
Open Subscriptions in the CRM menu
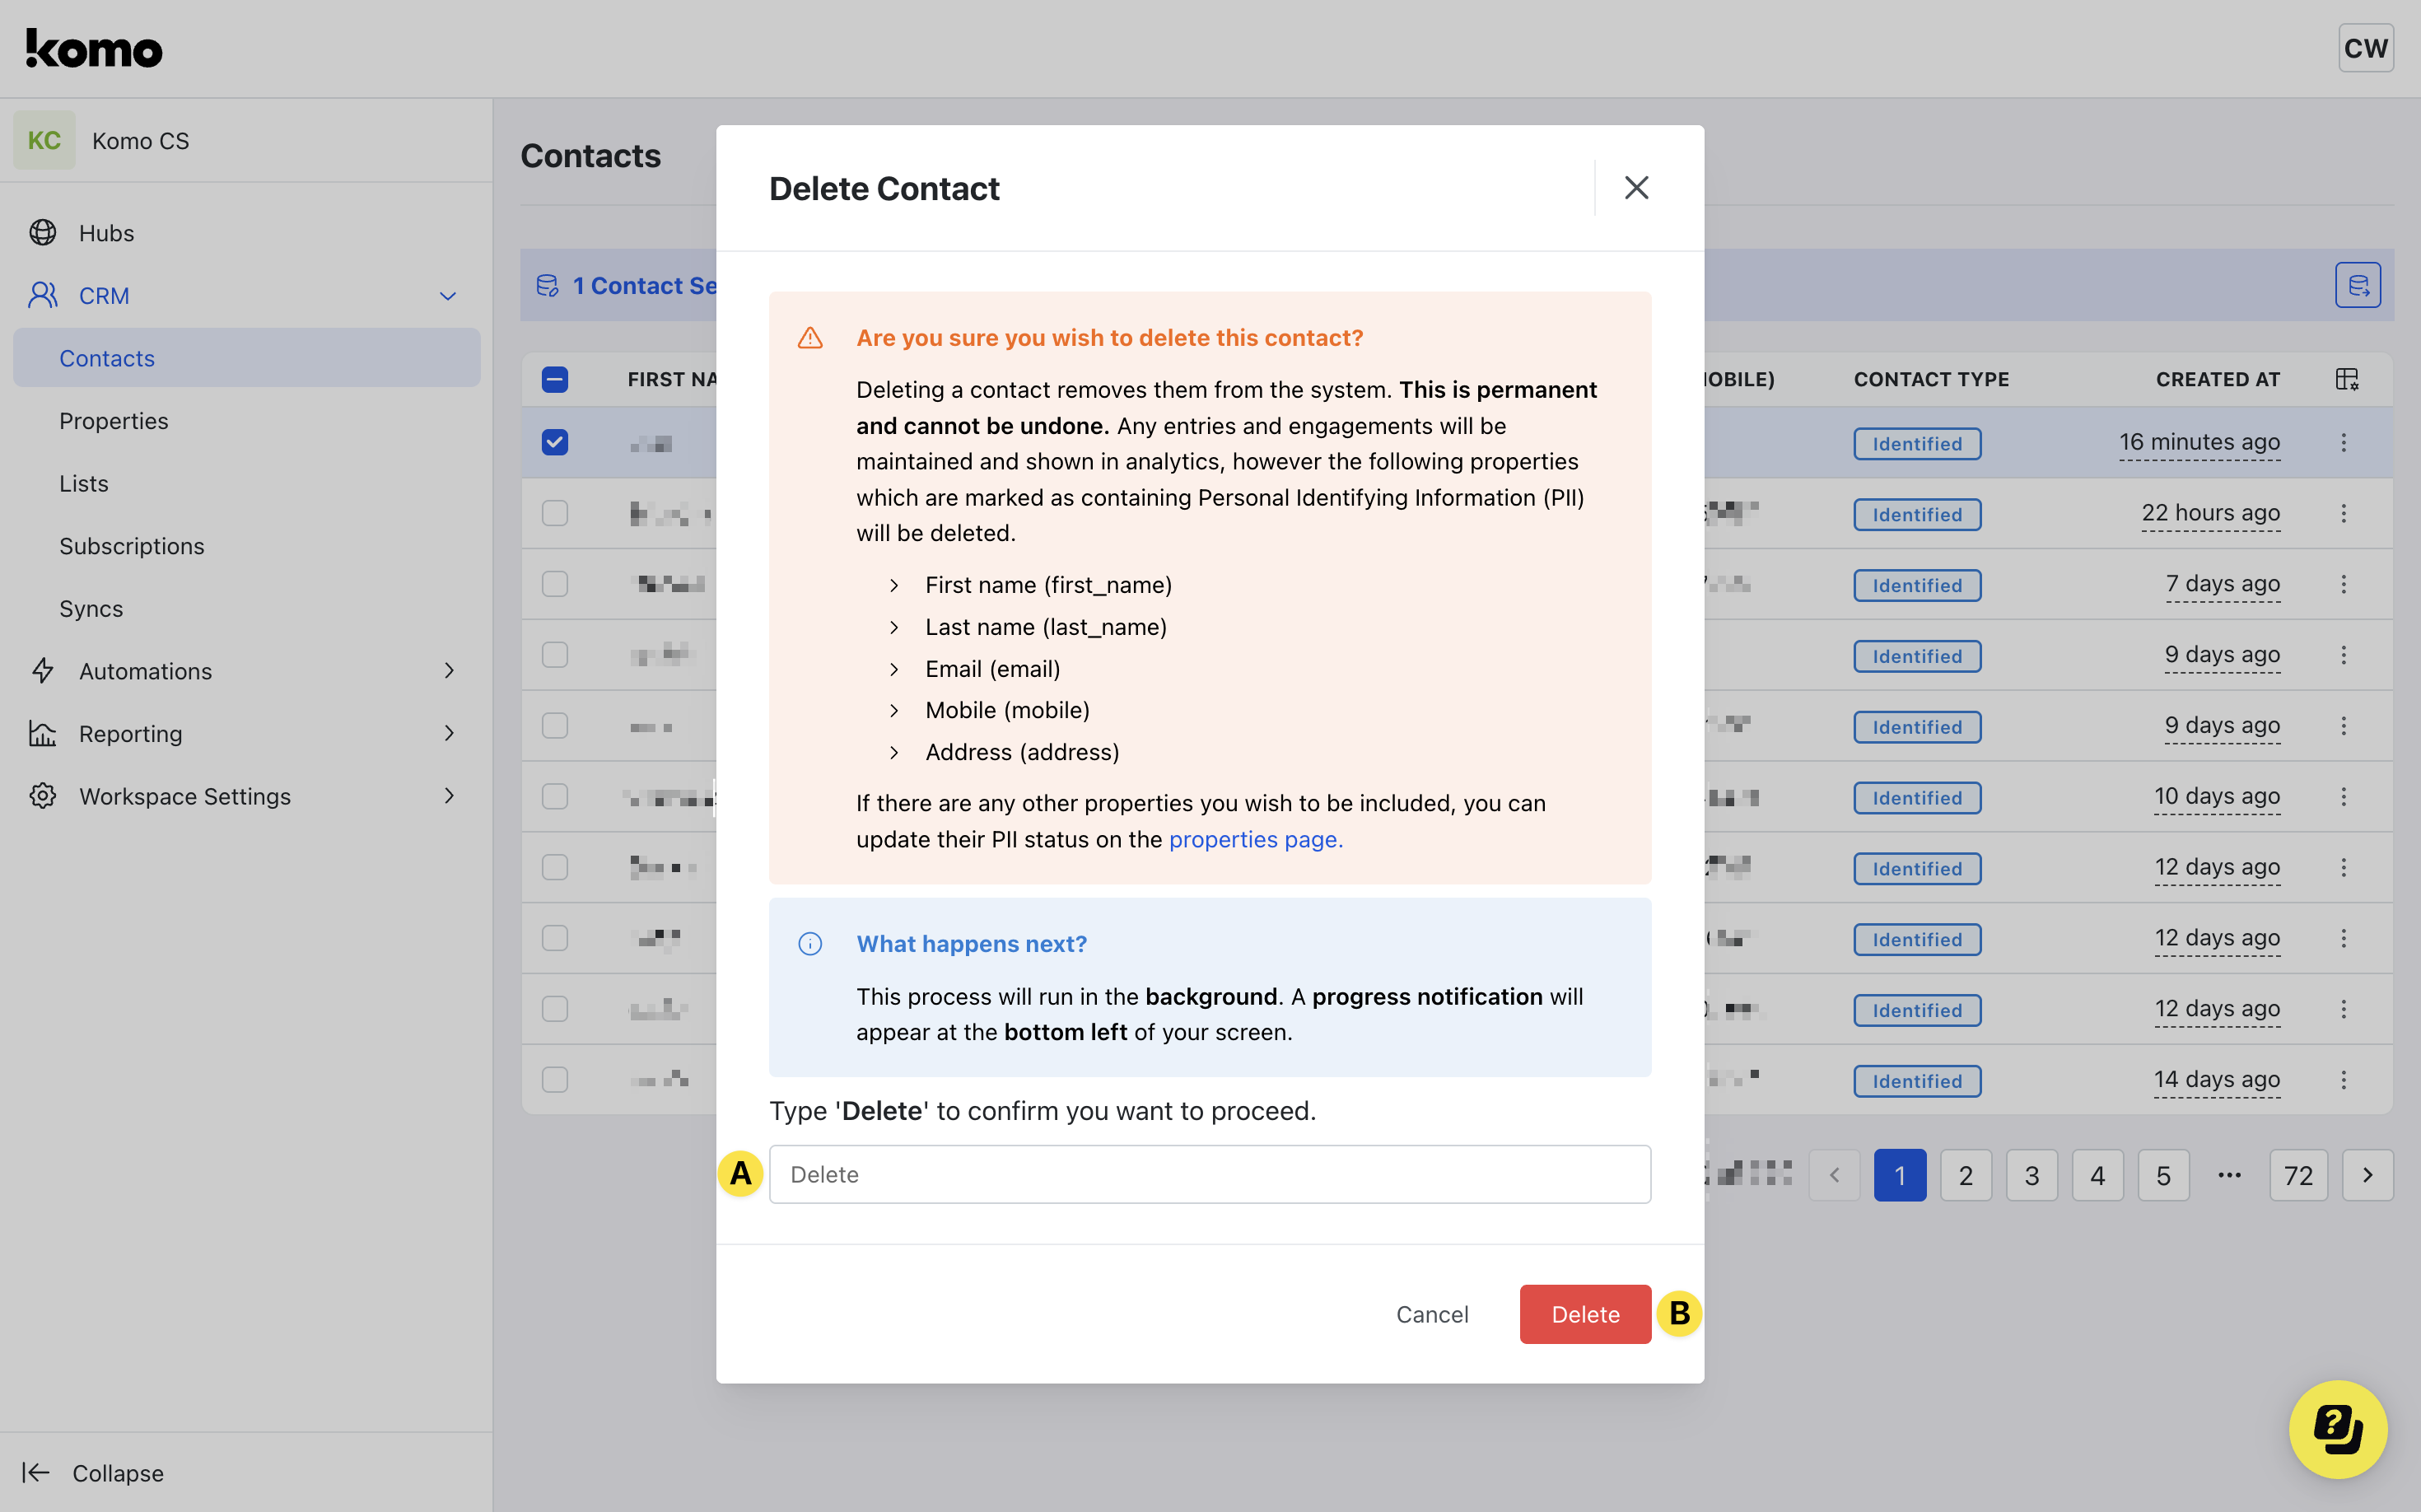pyautogui.click(x=131, y=546)
